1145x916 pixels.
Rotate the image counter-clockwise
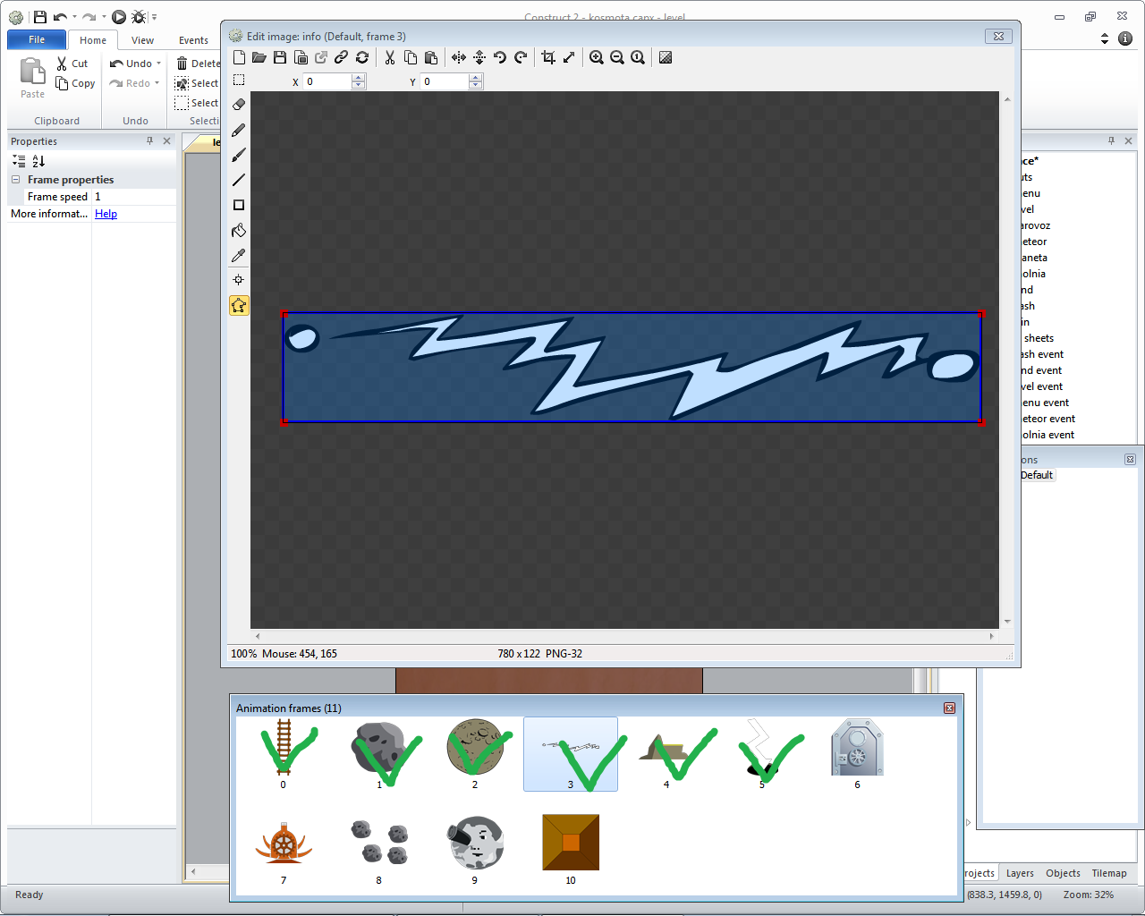500,57
